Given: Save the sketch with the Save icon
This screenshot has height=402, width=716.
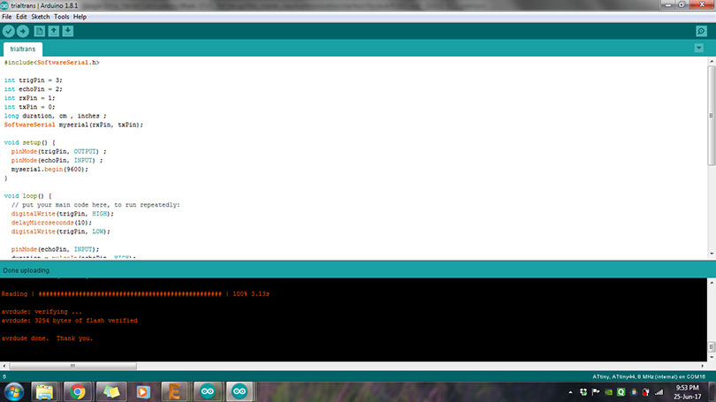Looking at the screenshot, I should (x=67, y=31).
